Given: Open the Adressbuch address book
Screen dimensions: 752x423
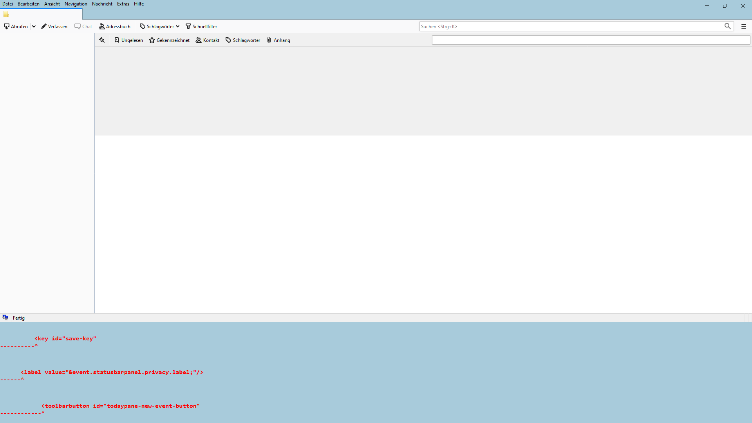Looking at the screenshot, I should pyautogui.click(x=114, y=27).
